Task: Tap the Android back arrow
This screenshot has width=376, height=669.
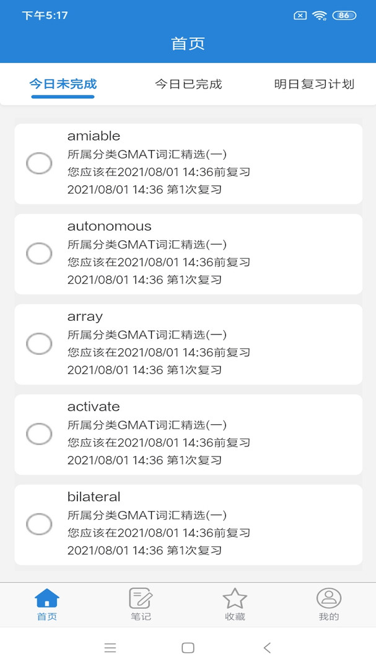Action: pos(267,648)
